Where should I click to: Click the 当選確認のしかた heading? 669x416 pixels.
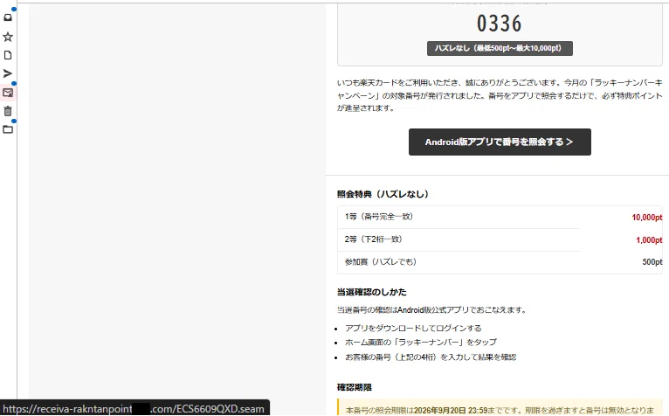tap(372, 292)
